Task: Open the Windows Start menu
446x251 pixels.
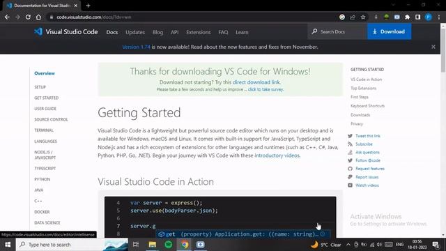Action: pos(8,245)
